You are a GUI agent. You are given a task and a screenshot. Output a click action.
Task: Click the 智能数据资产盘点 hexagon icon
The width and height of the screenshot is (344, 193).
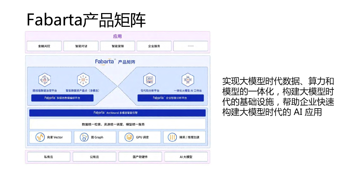(83, 80)
